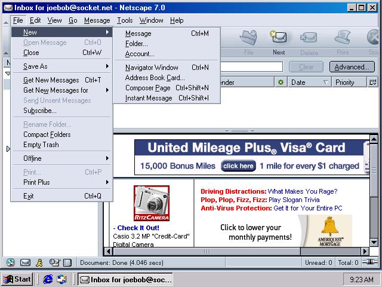Image resolution: width=382 pixels, height=287 pixels.
Task: Select Get New Messages Ctrl+T item
Action: click(62, 80)
